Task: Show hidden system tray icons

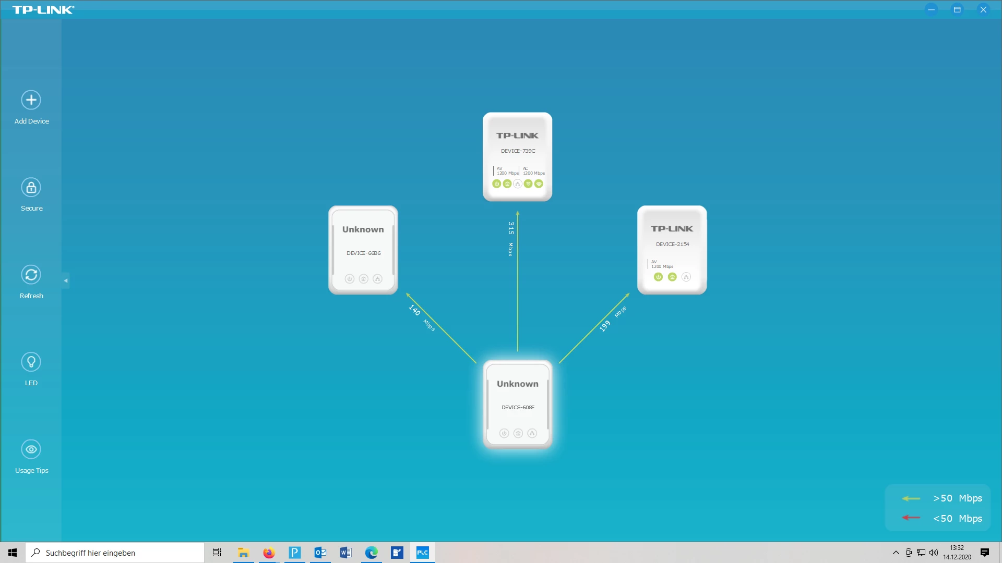Action: click(x=896, y=553)
